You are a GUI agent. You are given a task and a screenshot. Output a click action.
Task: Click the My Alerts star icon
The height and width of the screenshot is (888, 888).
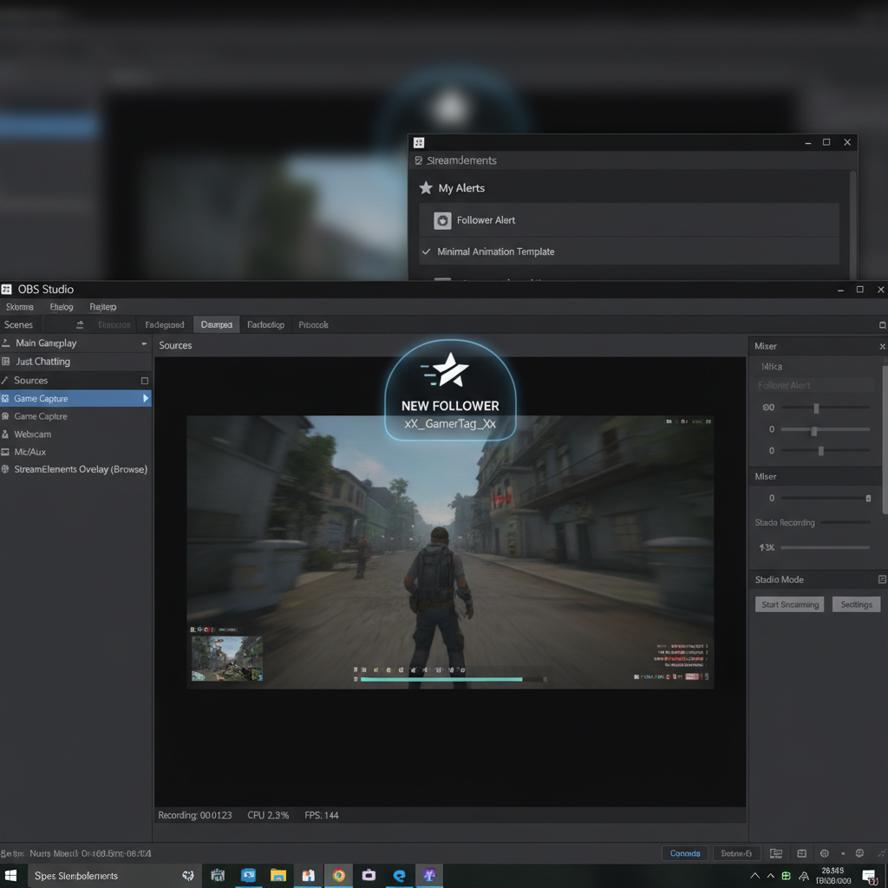(x=426, y=187)
